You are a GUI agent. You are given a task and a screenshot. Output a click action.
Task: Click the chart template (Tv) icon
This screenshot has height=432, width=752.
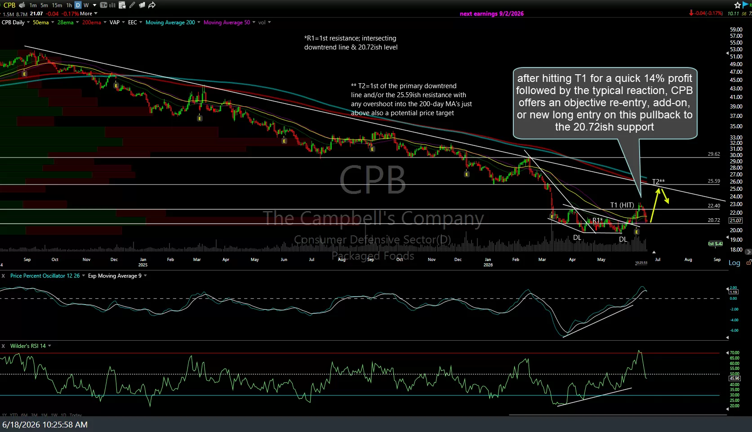click(x=104, y=5)
